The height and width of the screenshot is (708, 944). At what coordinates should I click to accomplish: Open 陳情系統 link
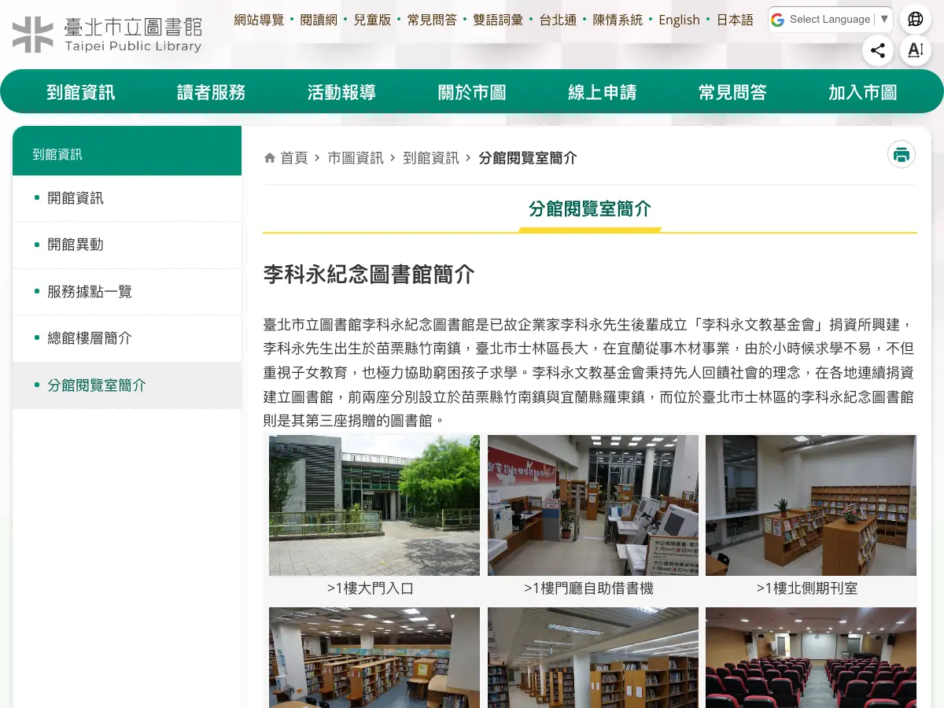pos(618,20)
